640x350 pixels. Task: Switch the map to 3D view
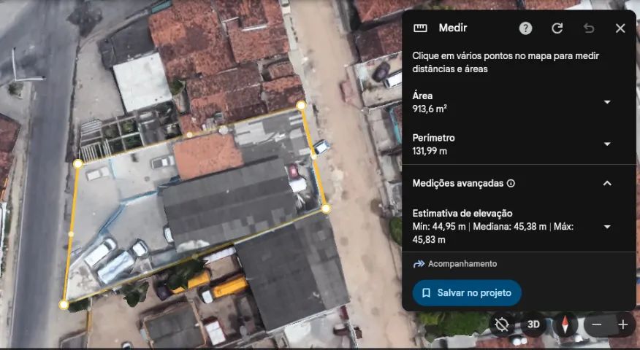point(533,324)
